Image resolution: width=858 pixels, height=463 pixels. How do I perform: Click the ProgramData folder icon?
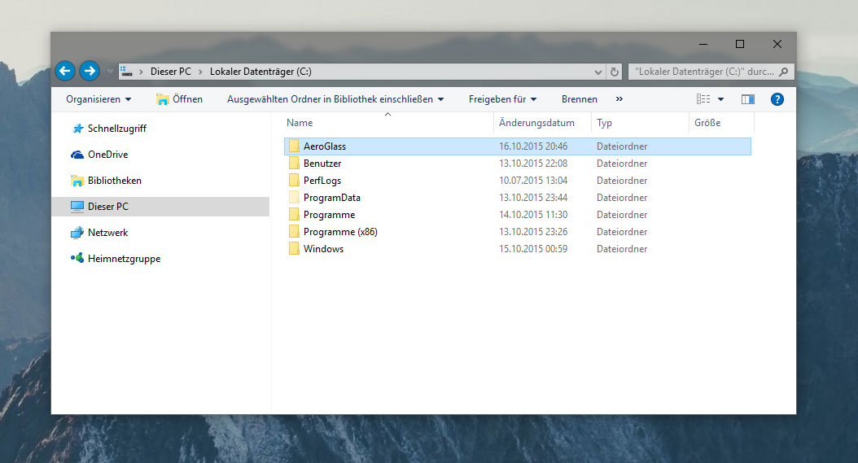(294, 198)
